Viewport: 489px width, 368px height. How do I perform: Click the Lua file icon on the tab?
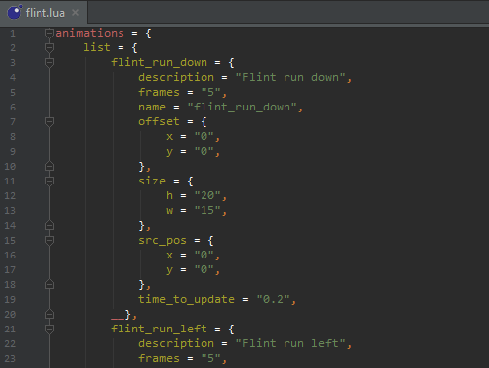15,12
